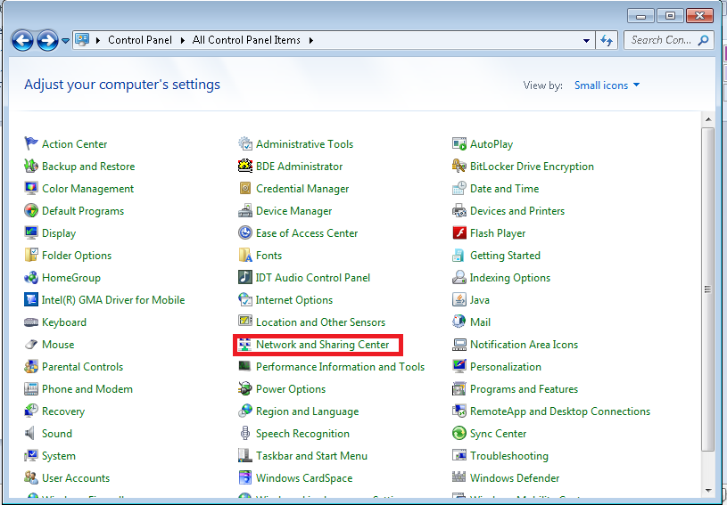727x505 pixels.
Task: Click the Keyboard icon
Action: [31, 322]
